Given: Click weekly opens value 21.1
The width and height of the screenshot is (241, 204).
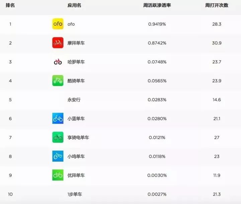Looking at the screenshot, I should pyautogui.click(x=217, y=119).
